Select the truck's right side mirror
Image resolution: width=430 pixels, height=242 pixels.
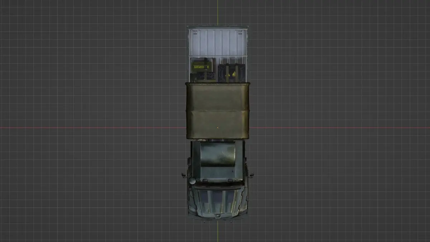pyautogui.click(x=251, y=175)
